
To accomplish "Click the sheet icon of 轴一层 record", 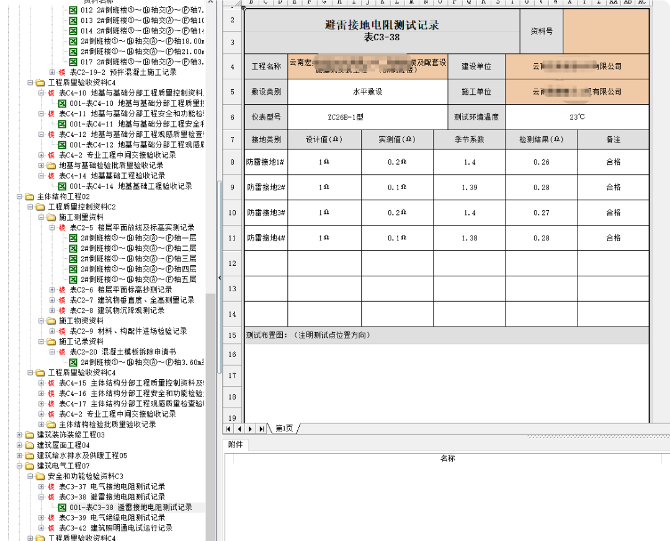I will 73,238.
